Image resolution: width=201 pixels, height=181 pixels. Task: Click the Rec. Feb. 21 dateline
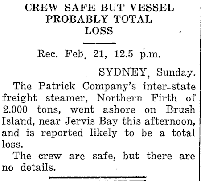coord(70,54)
